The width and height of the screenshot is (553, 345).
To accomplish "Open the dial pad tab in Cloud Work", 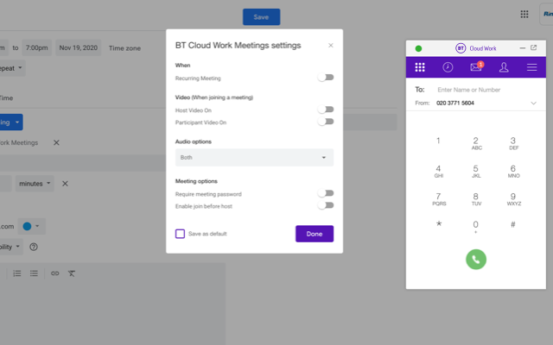I will click(x=420, y=67).
